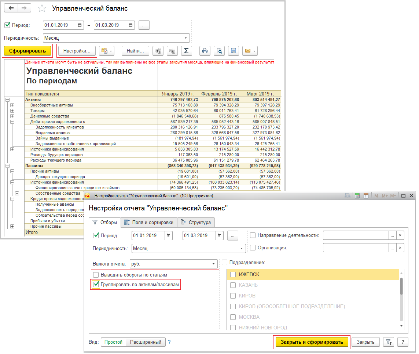Open the Структура tab
419x354 pixels.
[196, 222]
